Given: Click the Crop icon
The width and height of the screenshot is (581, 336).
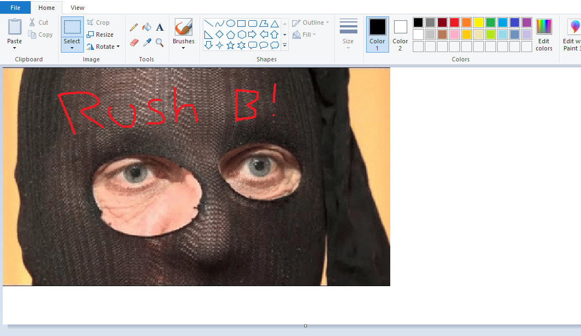Looking at the screenshot, I should (90, 22).
